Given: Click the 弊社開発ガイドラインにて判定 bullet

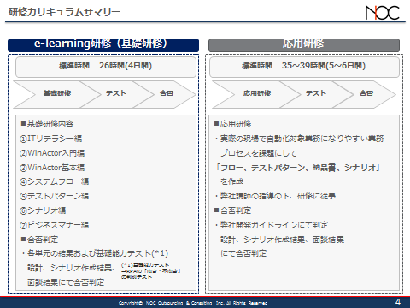Looking at the screenshot, I should tap(272, 225).
